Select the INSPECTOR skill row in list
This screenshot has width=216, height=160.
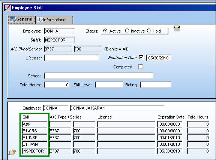click(x=35, y=151)
